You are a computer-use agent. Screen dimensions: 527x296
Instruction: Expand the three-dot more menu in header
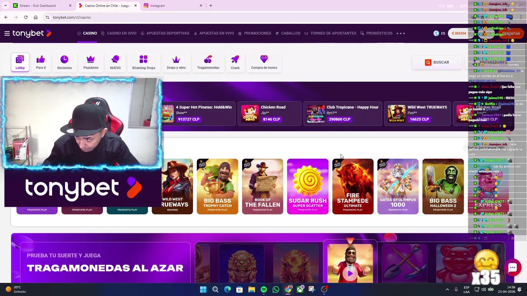pyautogui.click(x=401, y=33)
